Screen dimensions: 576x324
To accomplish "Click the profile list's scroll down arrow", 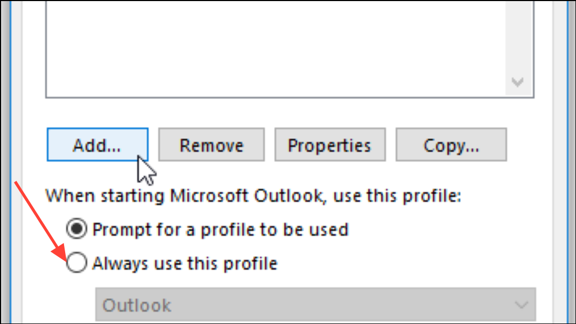I will point(517,82).
